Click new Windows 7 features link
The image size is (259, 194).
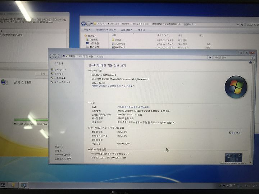[x=113, y=86]
